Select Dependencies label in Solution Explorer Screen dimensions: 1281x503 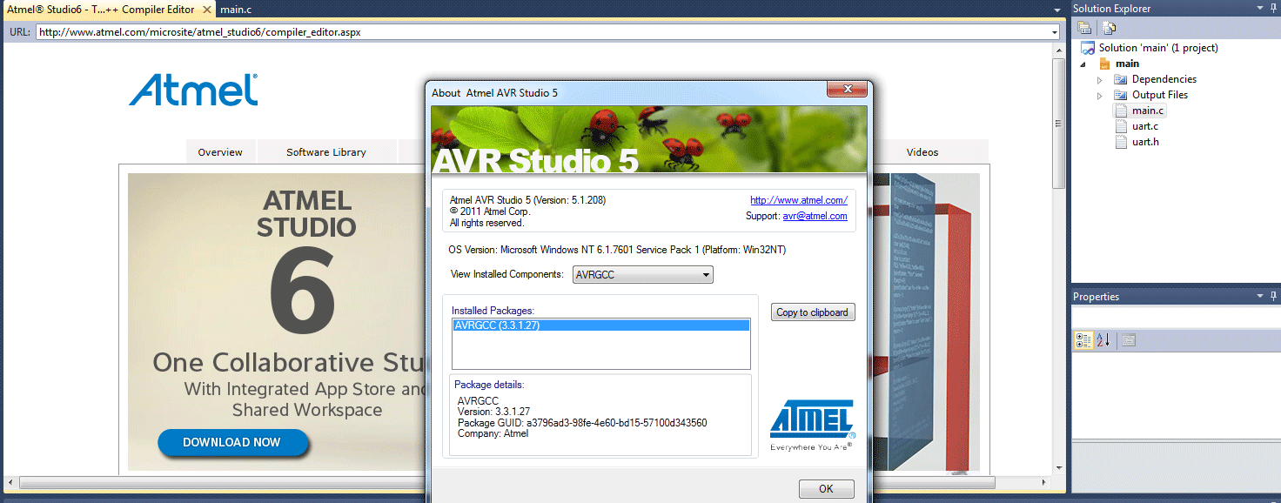click(x=1164, y=79)
